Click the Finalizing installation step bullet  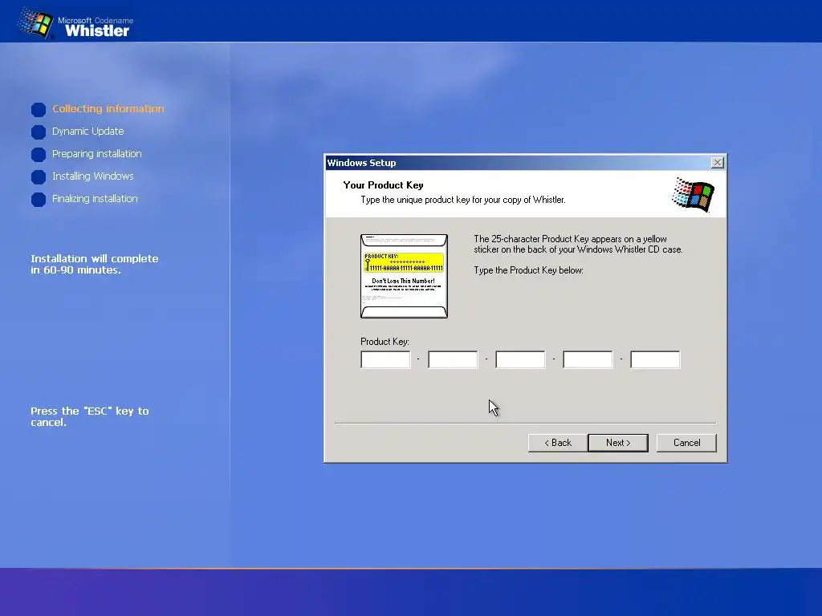point(39,200)
